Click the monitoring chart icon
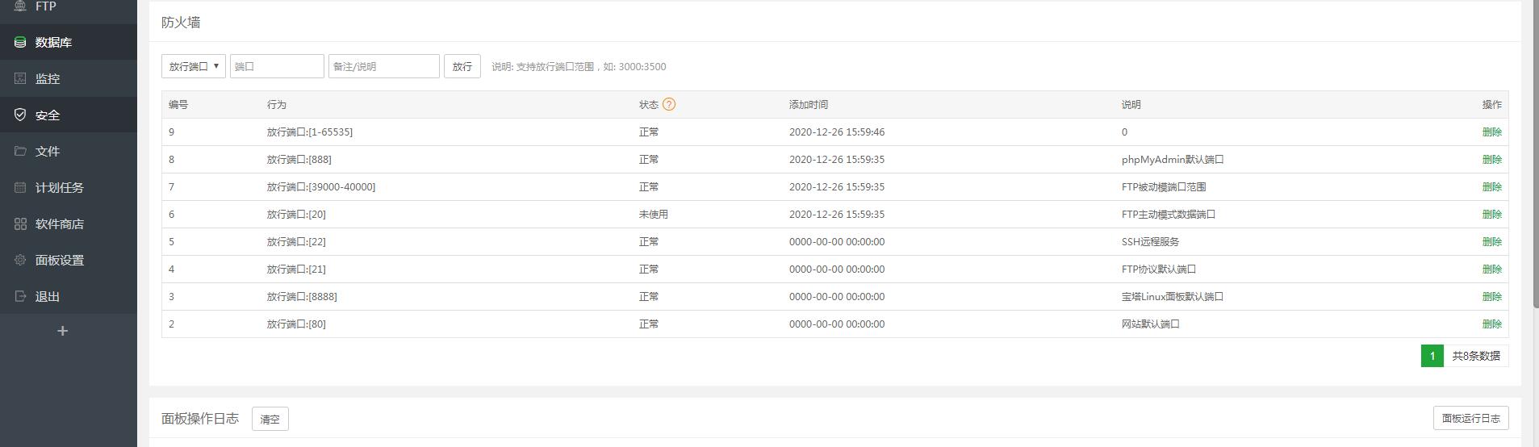This screenshot has height=447, width=1539. coord(20,78)
